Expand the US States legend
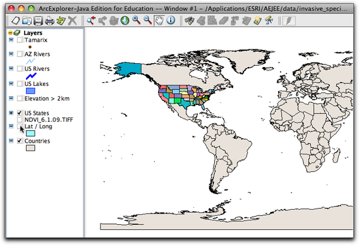This screenshot has width=359, height=245. [11, 113]
